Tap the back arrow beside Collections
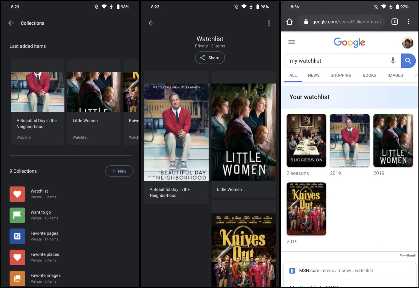Screen dimensions: 419x288 [11, 23]
